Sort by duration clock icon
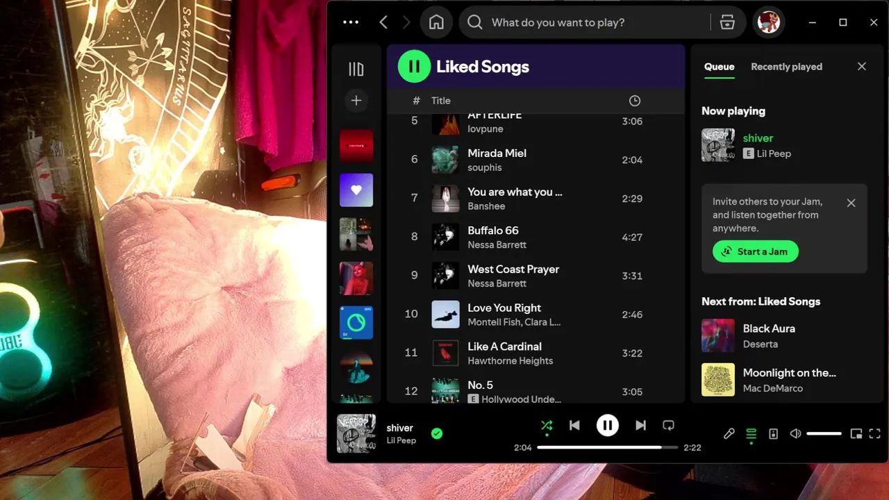The width and height of the screenshot is (889, 500). tap(635, 101)
